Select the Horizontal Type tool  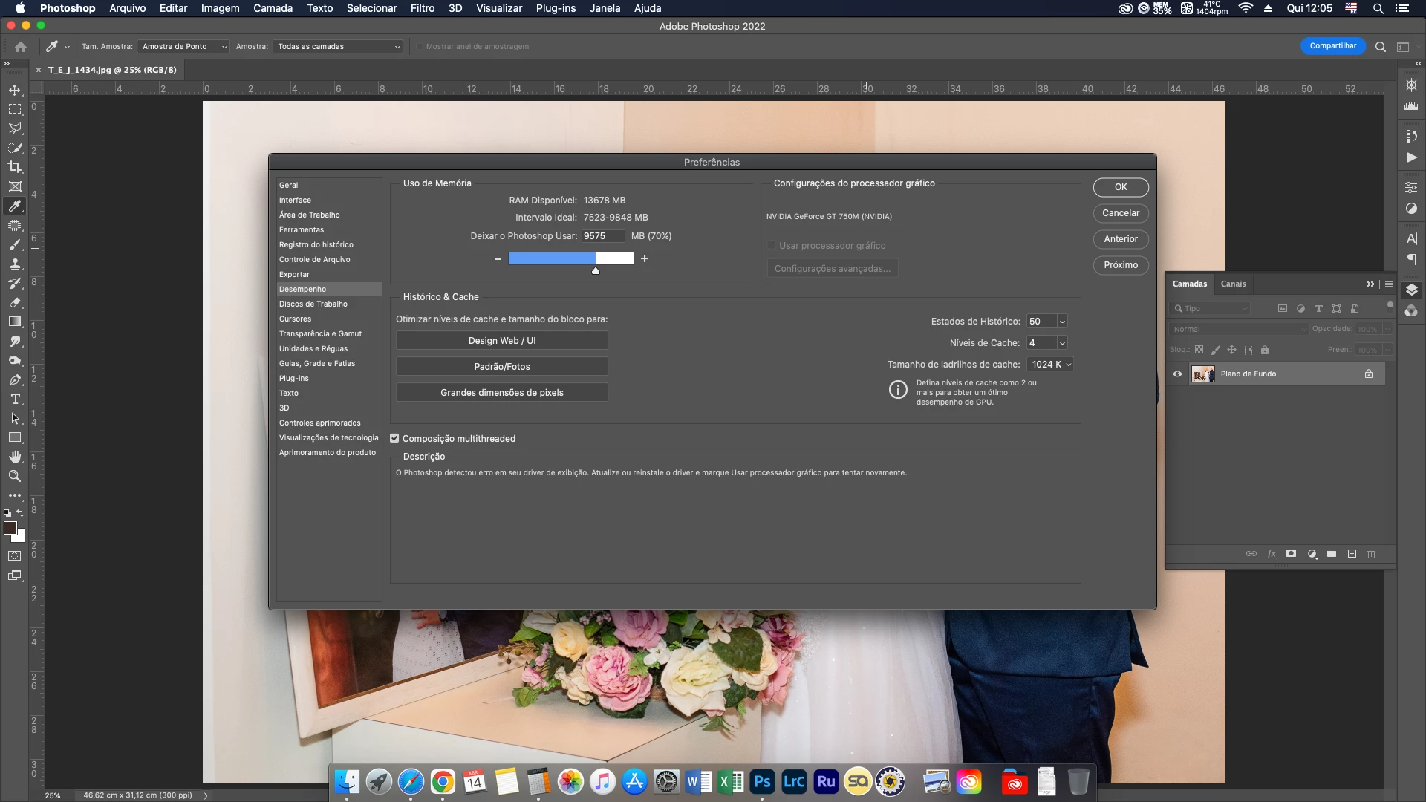[15, 399]
